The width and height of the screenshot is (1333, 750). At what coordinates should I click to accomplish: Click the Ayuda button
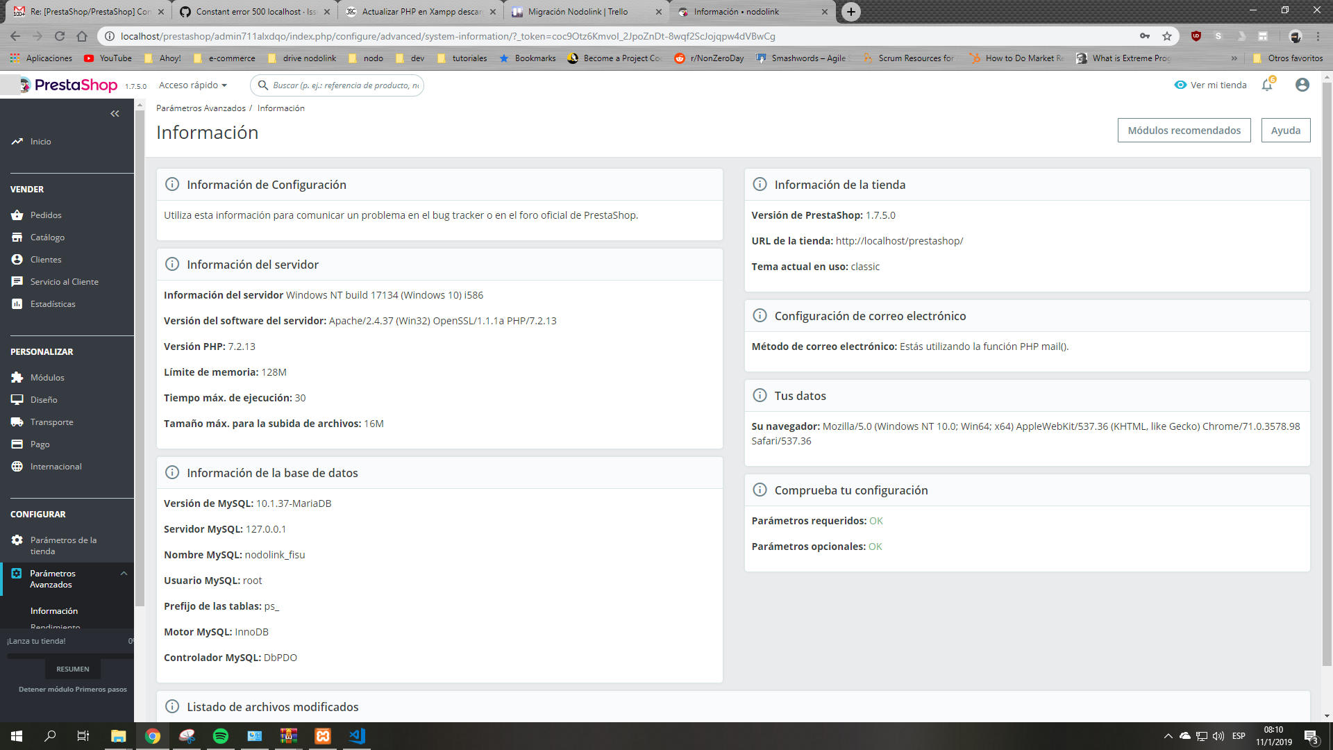pos(1285,131)
